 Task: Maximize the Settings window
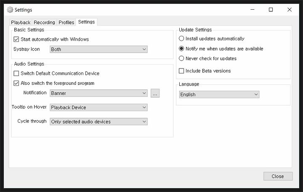[271, 10]
